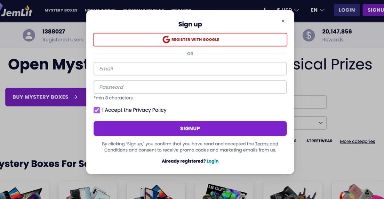Click the Login link for registered users
Viewport: 384px width, 199px height.
pyautogui.click(x=212, y=161)
